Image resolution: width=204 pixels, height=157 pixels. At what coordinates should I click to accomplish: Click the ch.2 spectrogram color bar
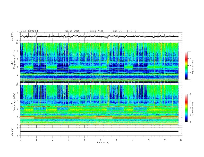tap(186, 108)
